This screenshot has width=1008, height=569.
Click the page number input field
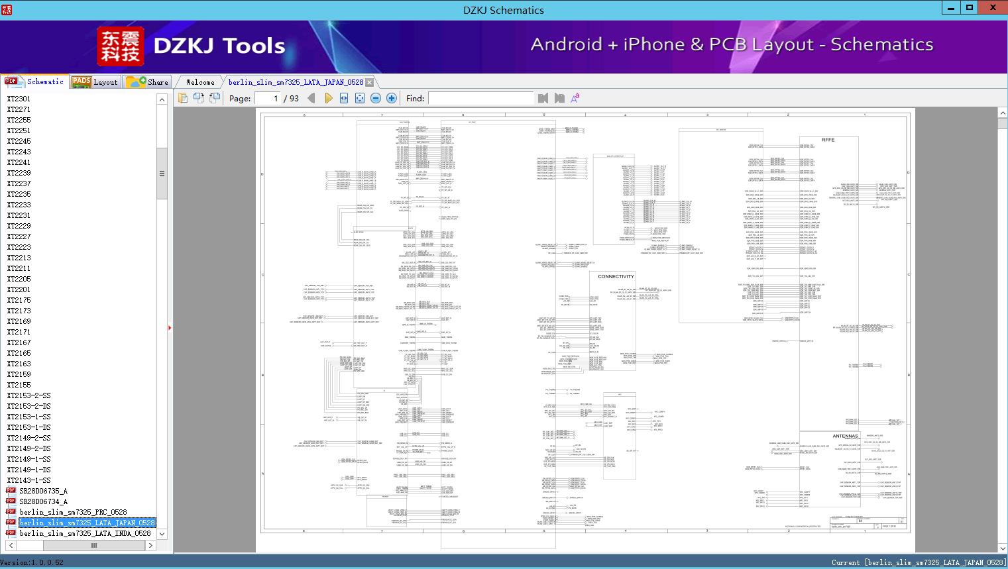pyautogui.click(x=267, y=98)
